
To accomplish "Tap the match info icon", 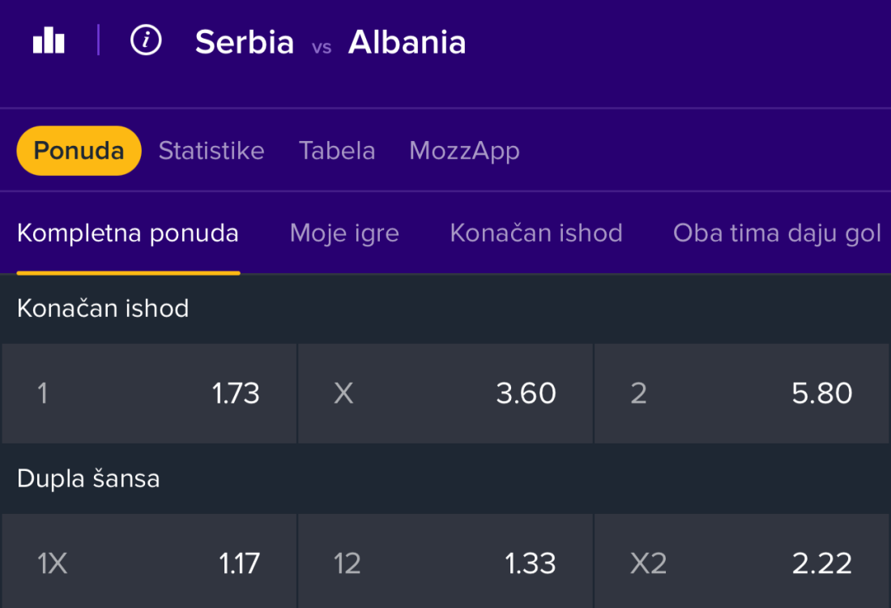I will click(146, 40).
